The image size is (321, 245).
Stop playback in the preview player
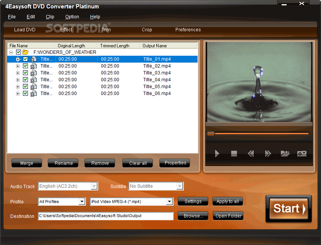pyautogui.click(x=234, y=153)
